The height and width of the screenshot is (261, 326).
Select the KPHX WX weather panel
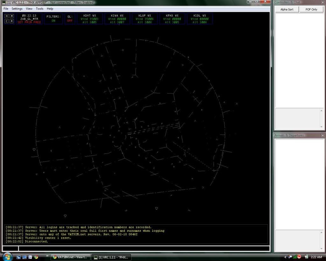pyautogui.click(x=172, y=19)
